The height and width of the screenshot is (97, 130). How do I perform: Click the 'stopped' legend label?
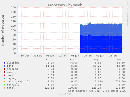tap(12, 69)
